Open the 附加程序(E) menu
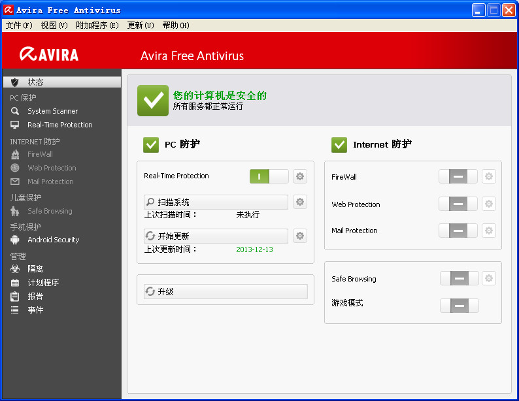 point(97,25)
